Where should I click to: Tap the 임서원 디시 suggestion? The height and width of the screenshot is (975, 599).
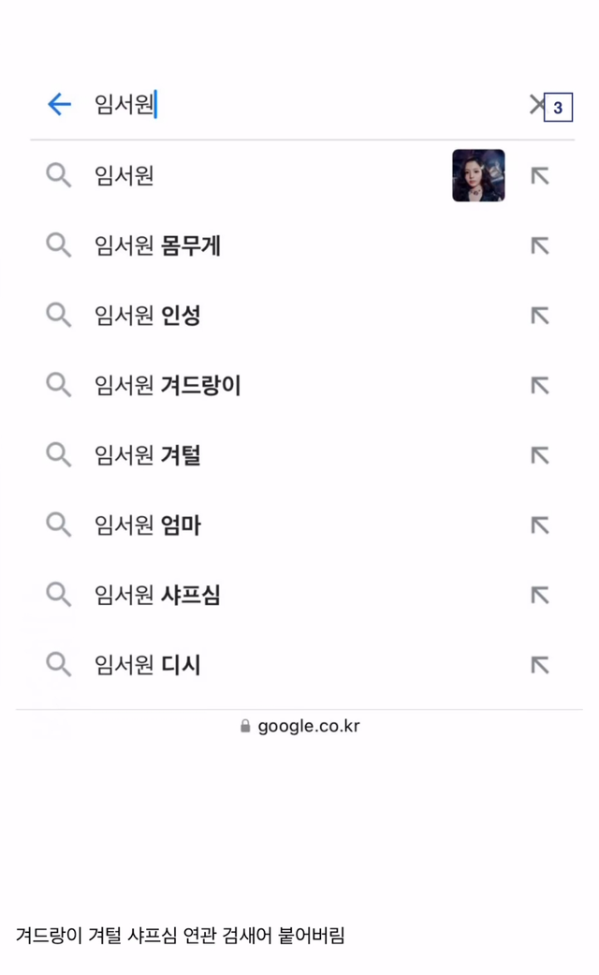click(x=147, y=665)
